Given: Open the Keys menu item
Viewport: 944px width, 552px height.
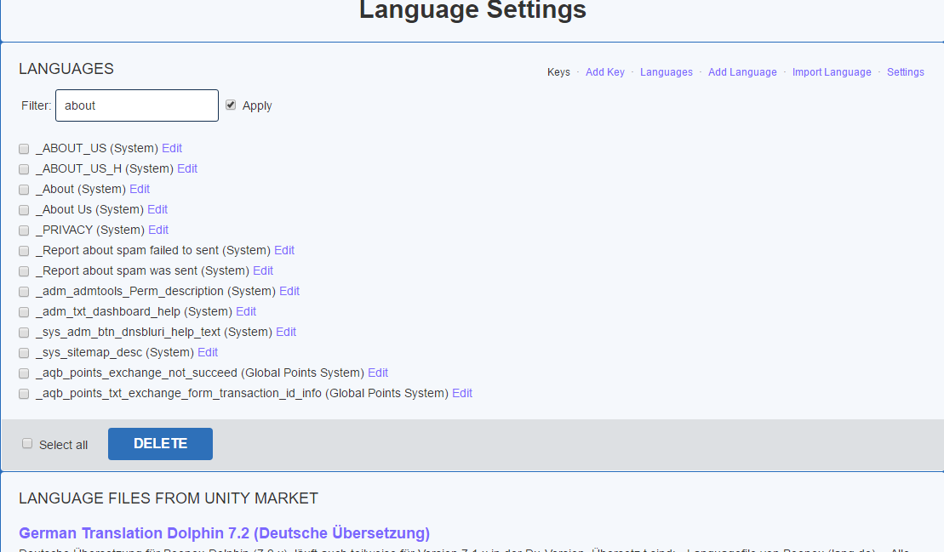Looking at the screenshot, I should (558, 72).
